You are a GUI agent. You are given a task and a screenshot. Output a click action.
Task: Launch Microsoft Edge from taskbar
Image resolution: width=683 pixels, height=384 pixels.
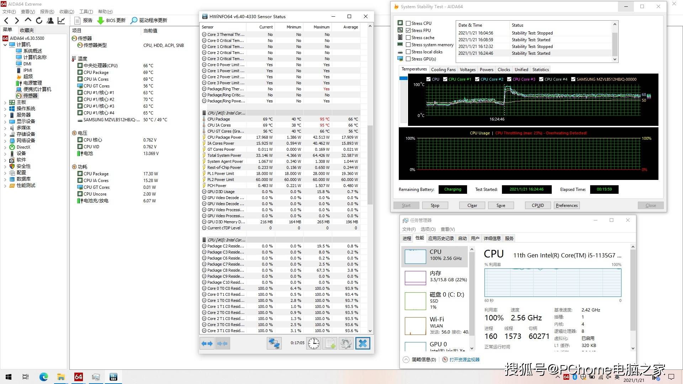(x=43, y=377)
